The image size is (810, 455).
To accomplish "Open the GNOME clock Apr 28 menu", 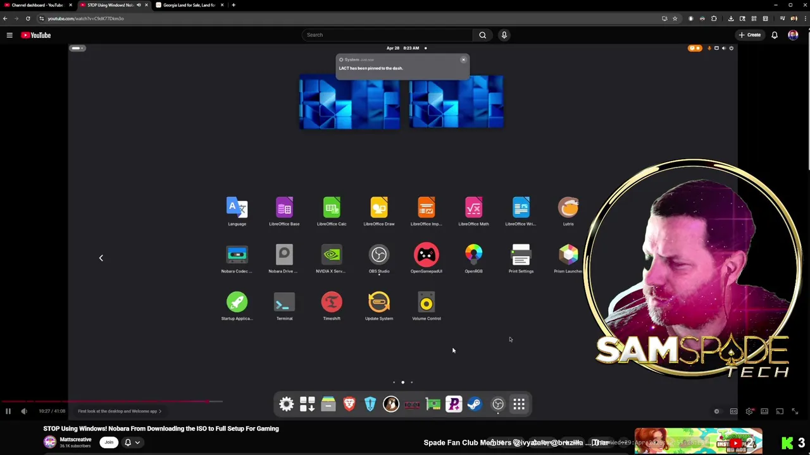I will pos(402,48).
